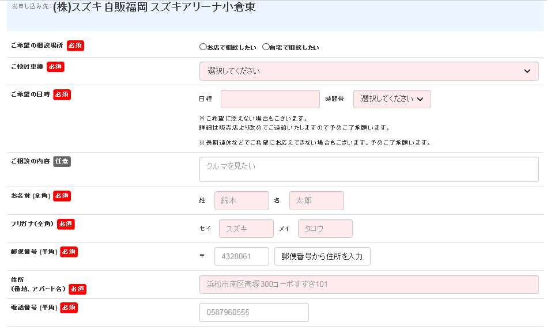
Task: Select お店で相談したい radio option
Action: (x=203, y=47)
